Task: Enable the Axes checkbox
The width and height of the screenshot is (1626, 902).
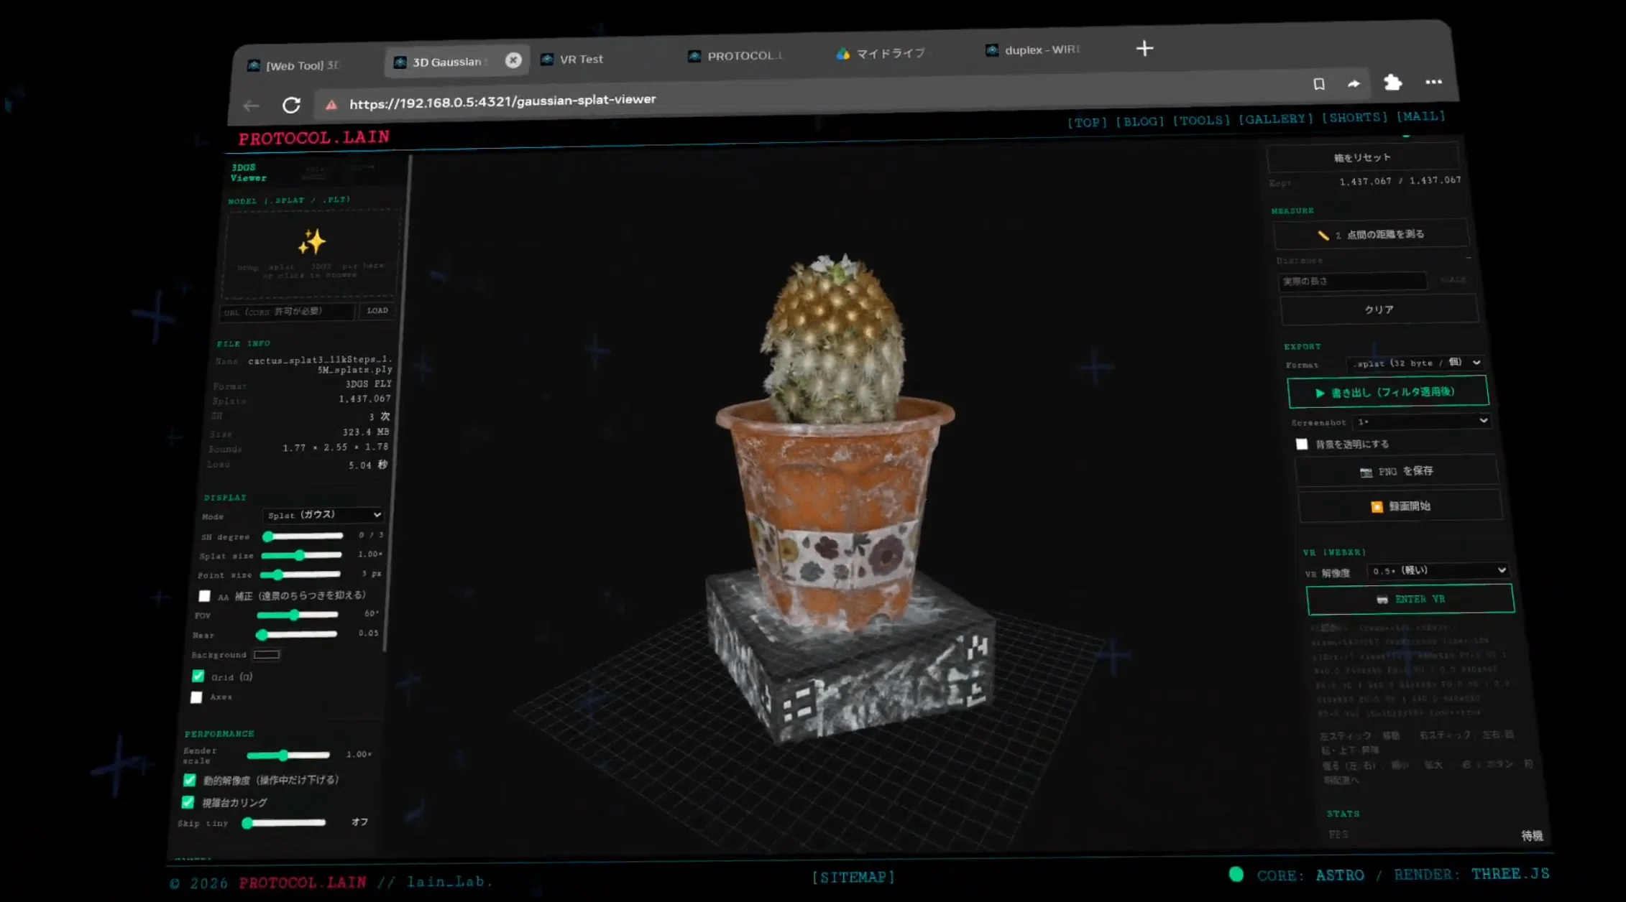Action: click(x=196, y=697)
